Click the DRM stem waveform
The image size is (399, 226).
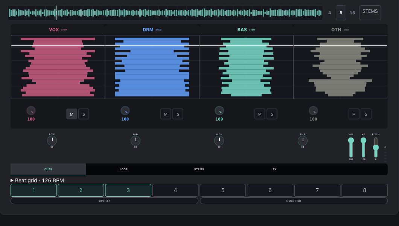pyautogui.click(x=152, y=67)
